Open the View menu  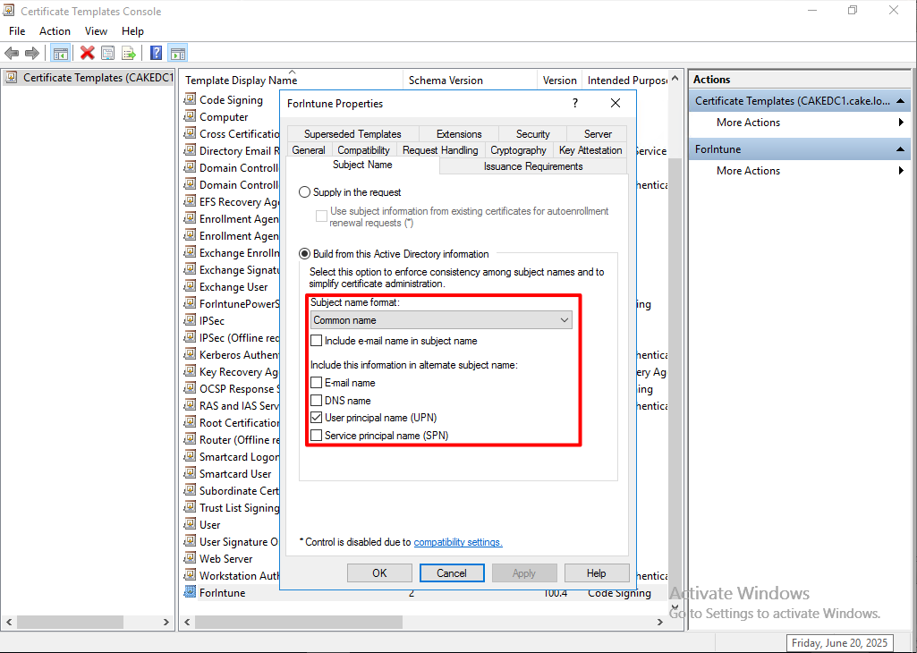pyautogui.click(x=96, y=31)
